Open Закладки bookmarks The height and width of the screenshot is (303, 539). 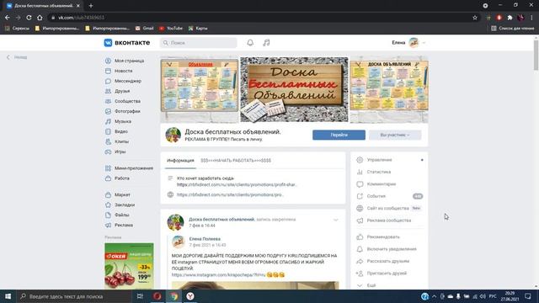125,205
